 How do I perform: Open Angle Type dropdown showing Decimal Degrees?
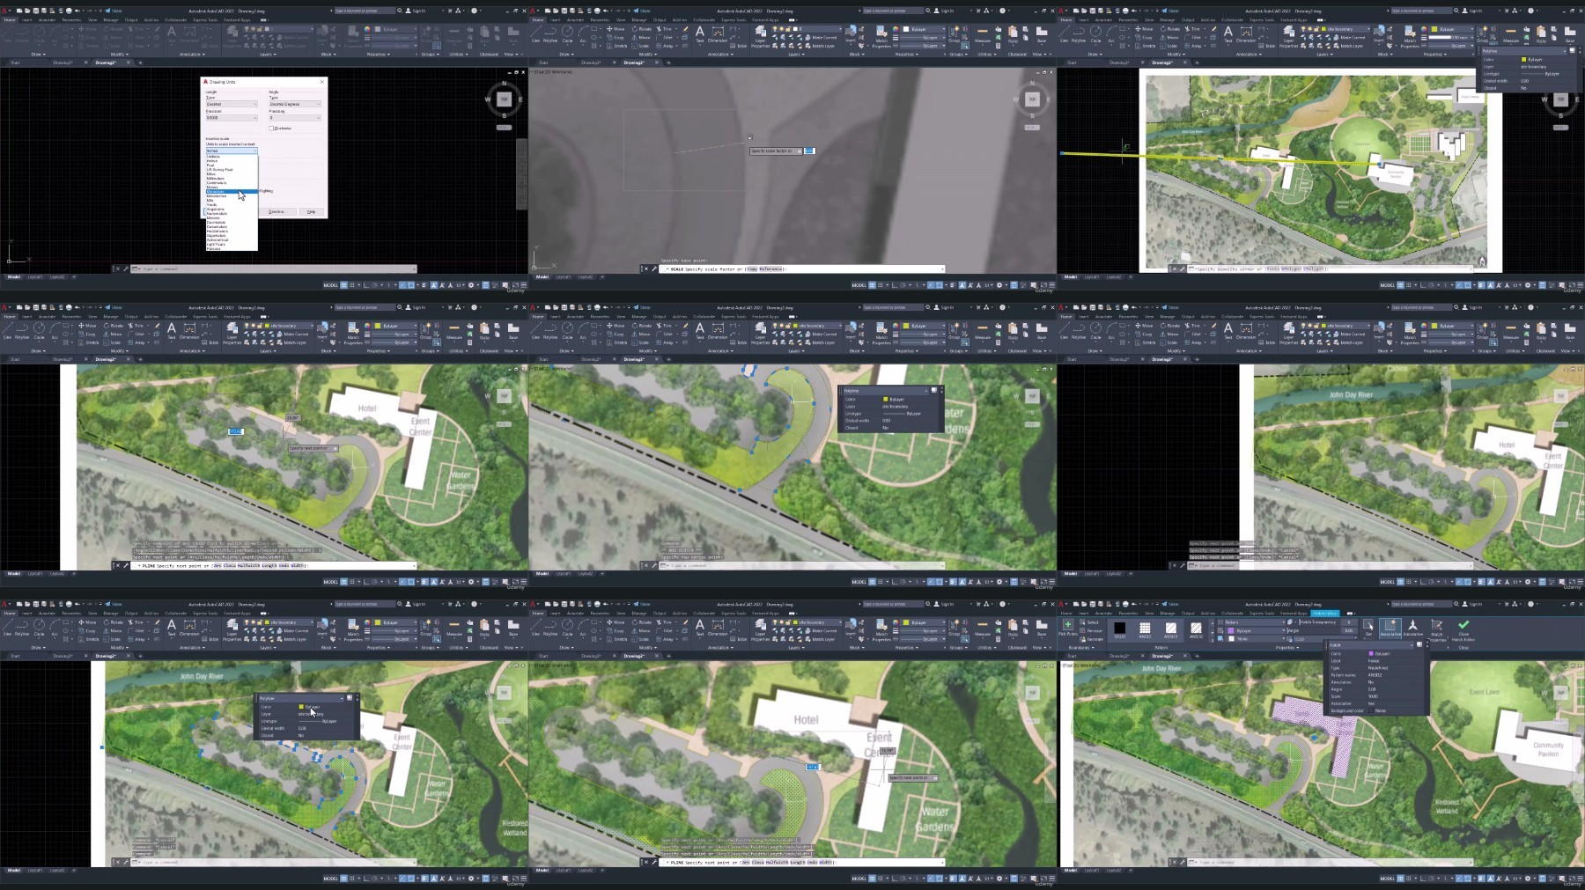pos(294,104)
